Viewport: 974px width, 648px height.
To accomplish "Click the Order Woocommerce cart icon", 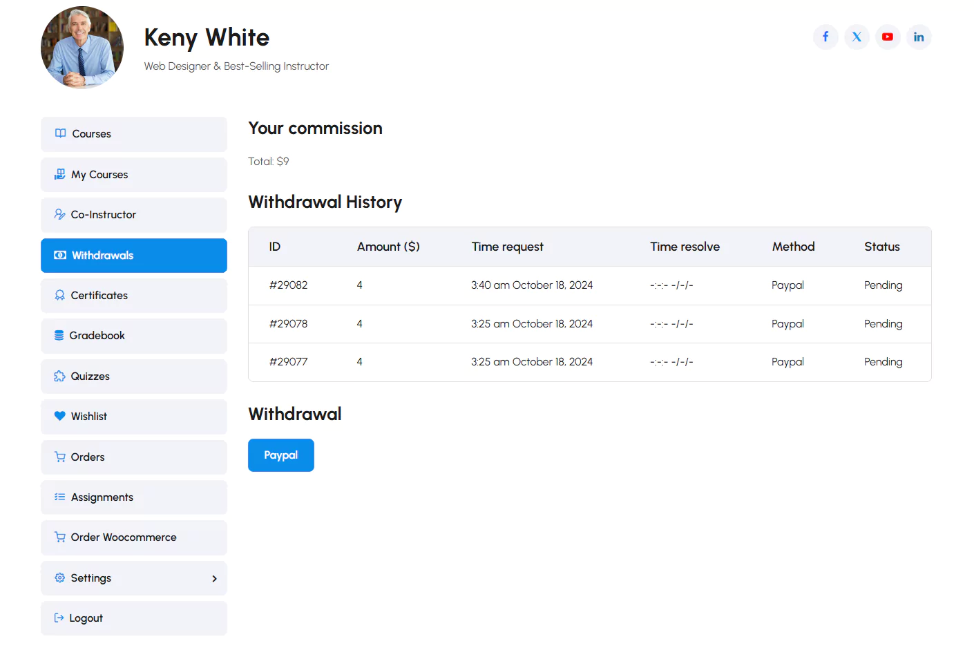I will pyautogui.click(x=60, y=537).
